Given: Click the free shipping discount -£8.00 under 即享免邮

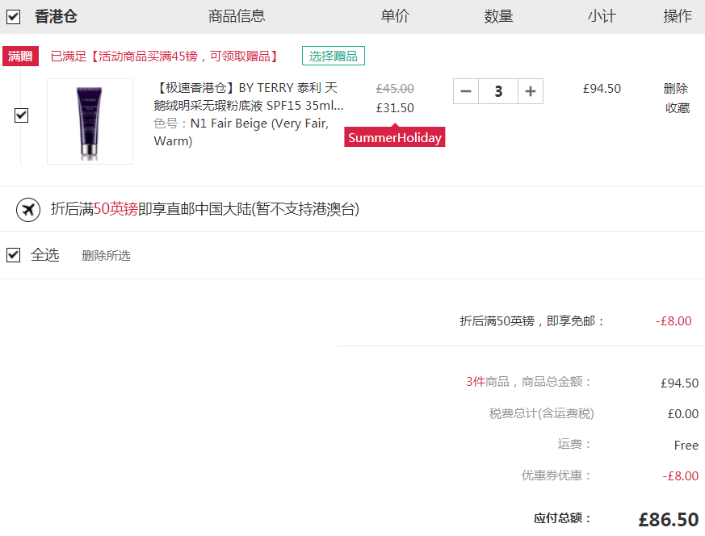Looking at the screenshot, I should coord(674,320).
